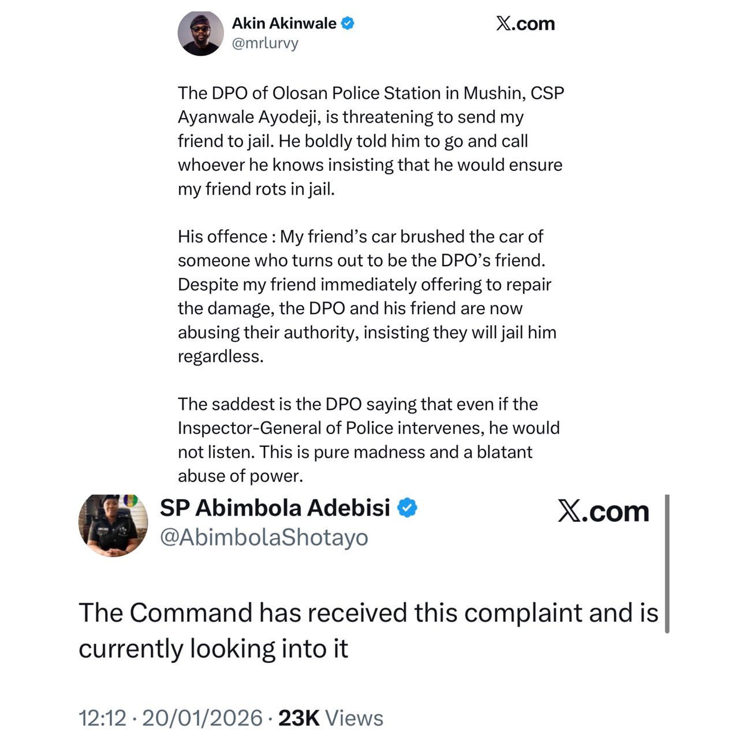Open SP Abimbola Adebisi's profile picture
This screenshot has height=739, width=739.
click(113, 525)
